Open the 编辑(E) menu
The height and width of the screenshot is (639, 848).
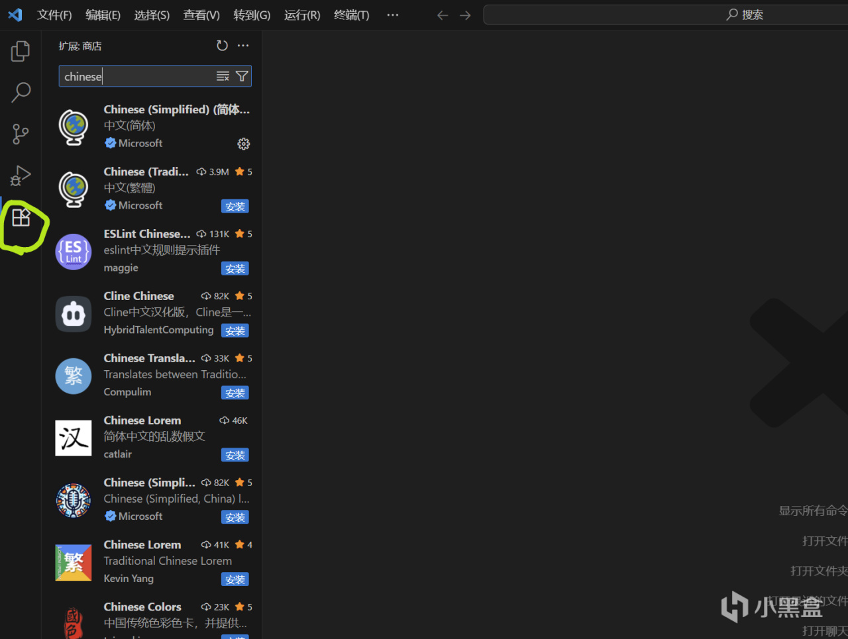coord(103,15)
